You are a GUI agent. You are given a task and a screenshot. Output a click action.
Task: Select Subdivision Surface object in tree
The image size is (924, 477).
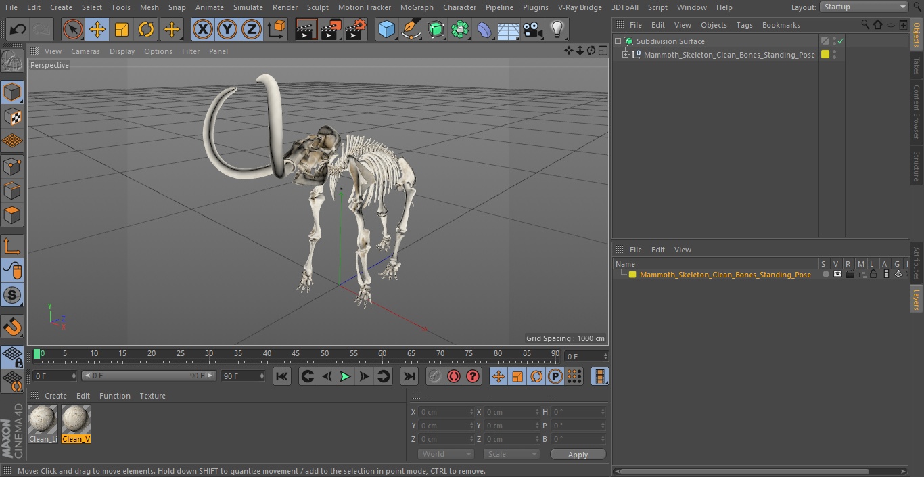pos(670,41)
